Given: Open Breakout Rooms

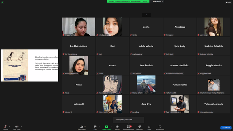Looking at the screenshot, I should (x=129, y=127).
